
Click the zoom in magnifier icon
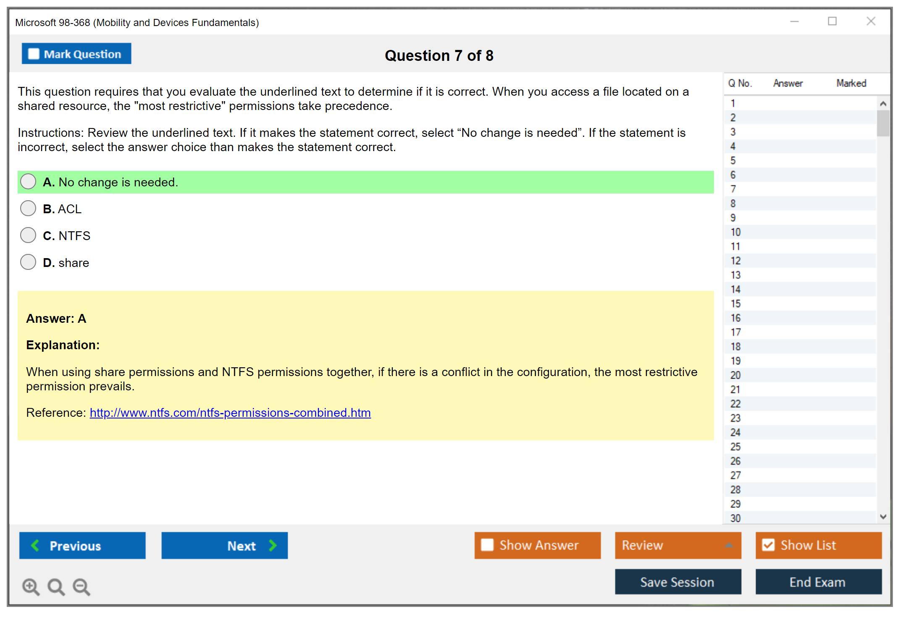[x=31, y=586]
